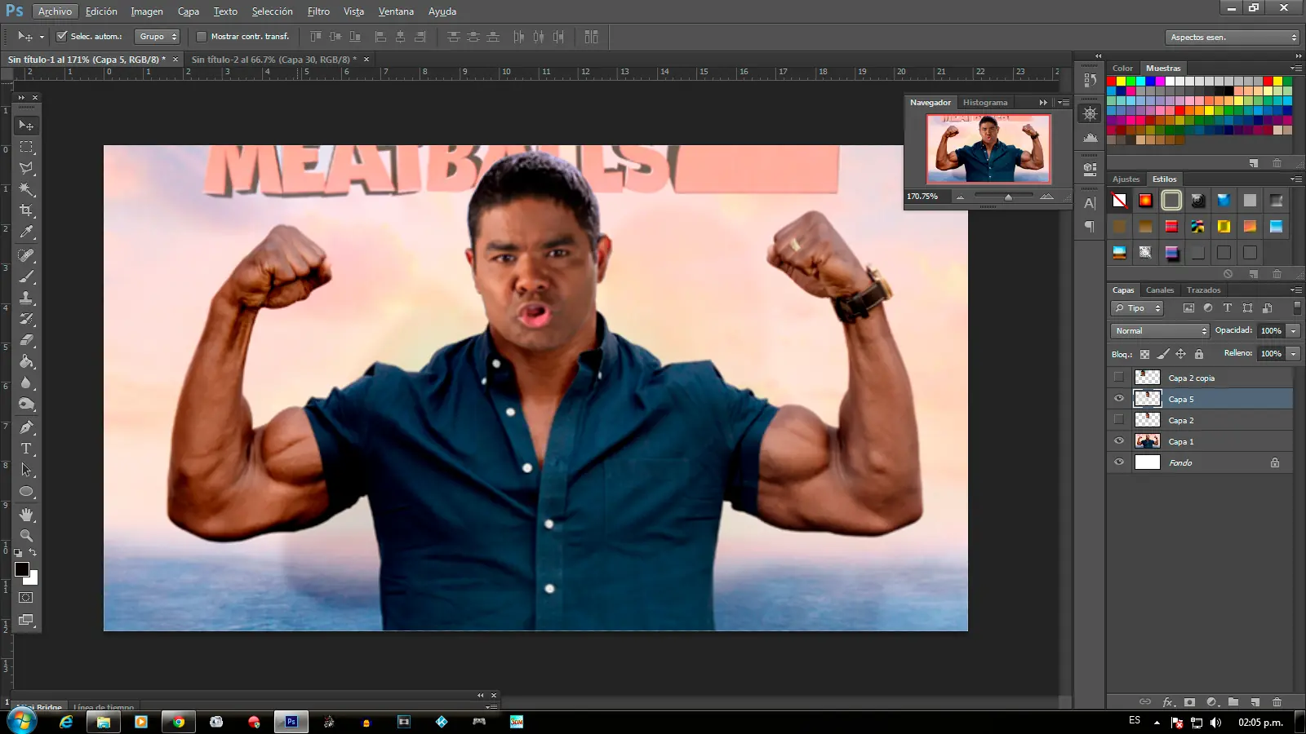Click the foreground color swatch
The image size is (1306, 734).
point(22,569)
